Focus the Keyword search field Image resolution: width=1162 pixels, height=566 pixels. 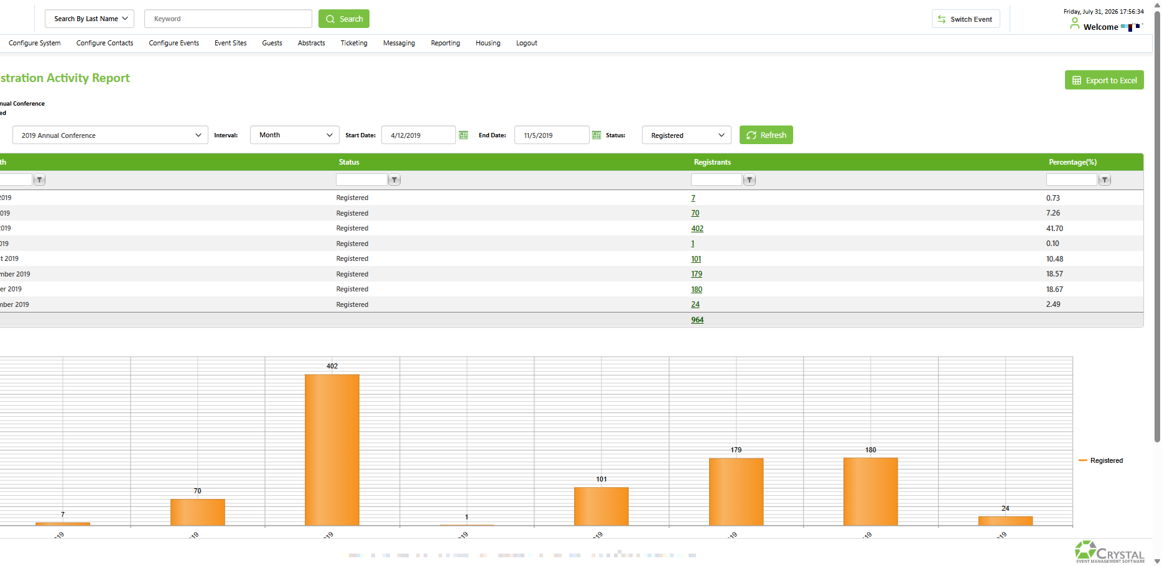228,19
